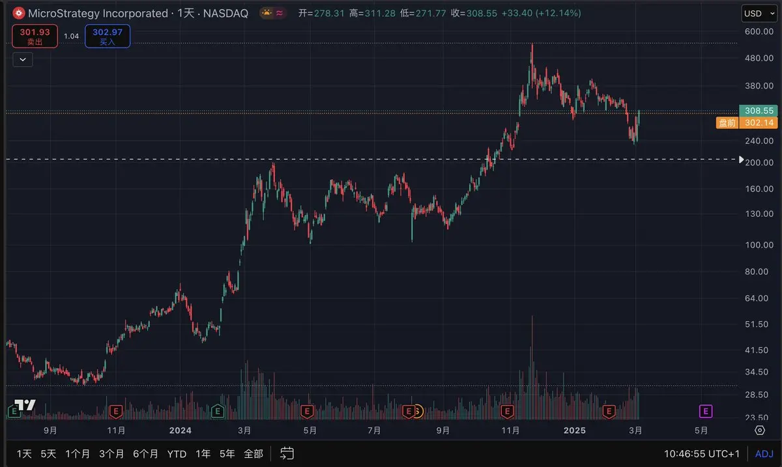Toggle the ADJ adjusted-price option

tap(764, 454)
